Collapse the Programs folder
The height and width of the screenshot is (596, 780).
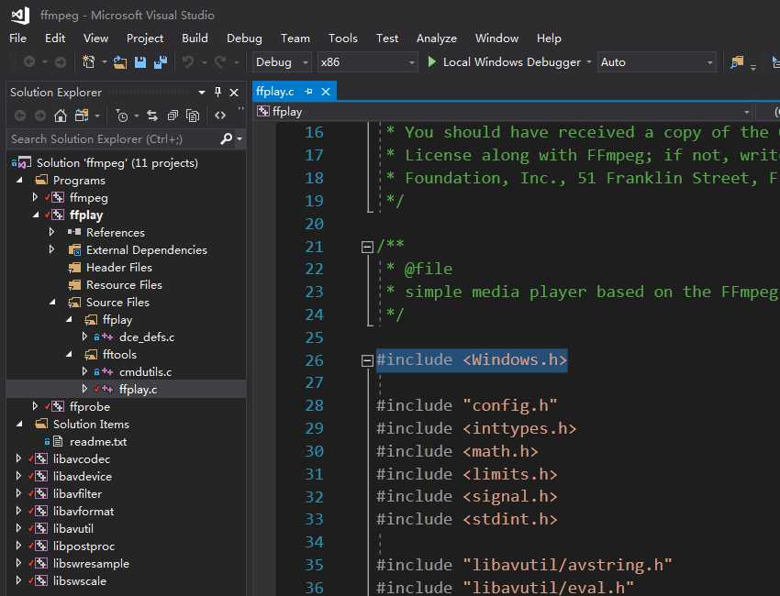pyautogui.click(x=19, y=180)
